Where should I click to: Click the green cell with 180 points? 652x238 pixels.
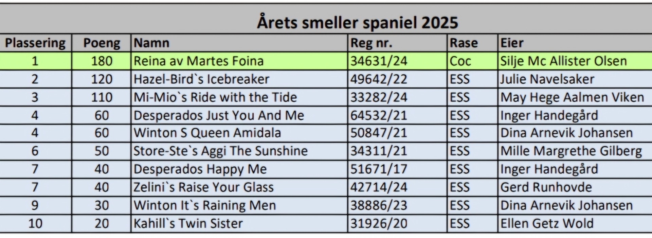click(102, 61)
